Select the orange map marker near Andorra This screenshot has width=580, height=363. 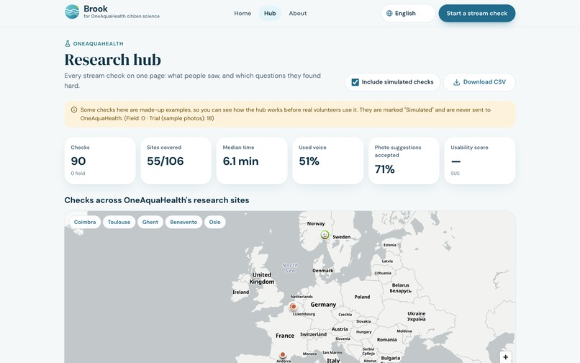[283, 354]
